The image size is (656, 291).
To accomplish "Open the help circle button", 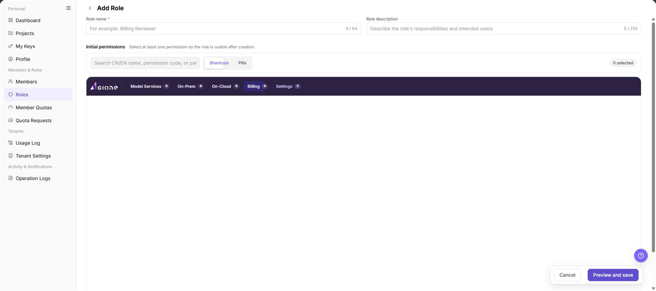I will 641,255.
